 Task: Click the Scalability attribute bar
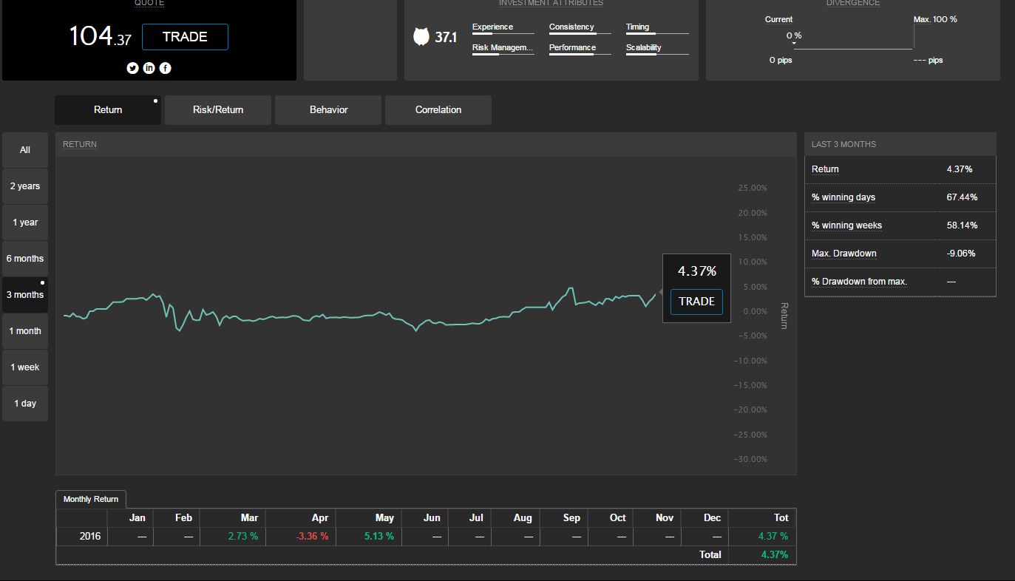[x=656, y=49]
